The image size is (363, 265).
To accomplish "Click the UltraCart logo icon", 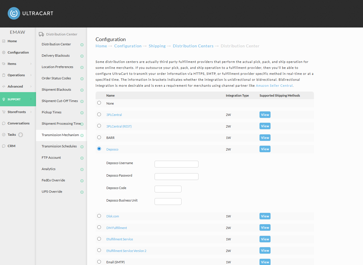I will coord(14,13).
